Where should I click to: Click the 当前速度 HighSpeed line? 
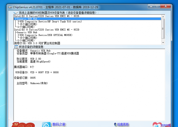point(33,61)
